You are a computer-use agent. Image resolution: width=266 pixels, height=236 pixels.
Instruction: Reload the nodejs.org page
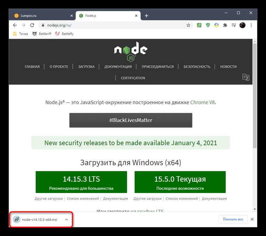[x=32, y=25]
